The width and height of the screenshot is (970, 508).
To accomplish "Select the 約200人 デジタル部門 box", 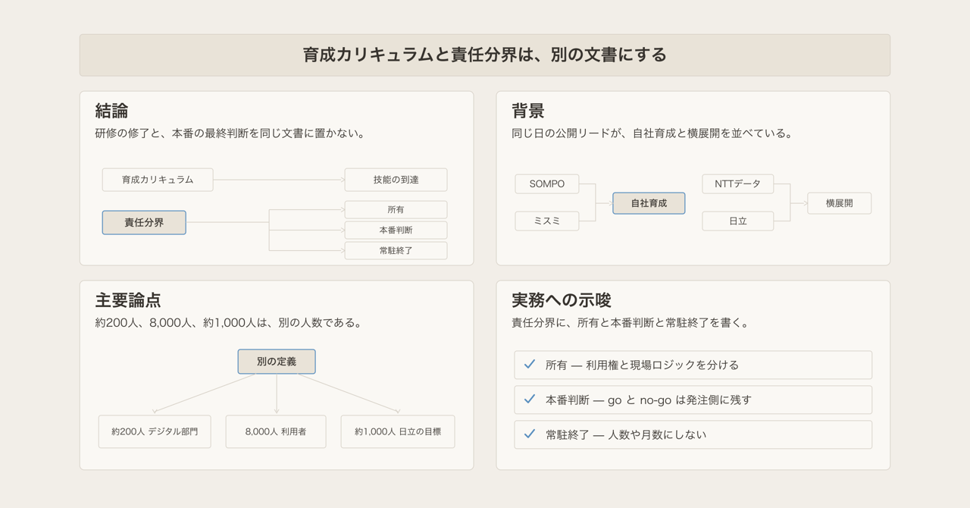I will [155, 431].
